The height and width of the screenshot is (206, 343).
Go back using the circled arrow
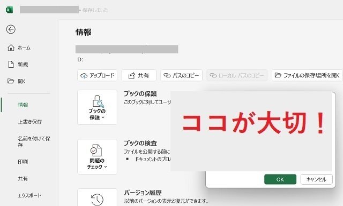tap(11, 29)
